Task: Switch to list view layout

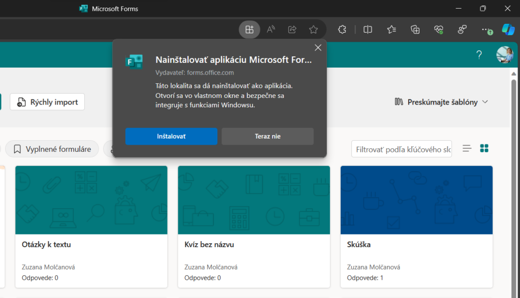Action: [467, 149]
